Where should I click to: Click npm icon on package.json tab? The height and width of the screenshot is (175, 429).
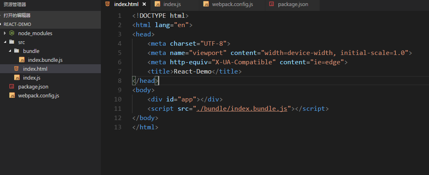pyautogui.click(x=271, y=4)
